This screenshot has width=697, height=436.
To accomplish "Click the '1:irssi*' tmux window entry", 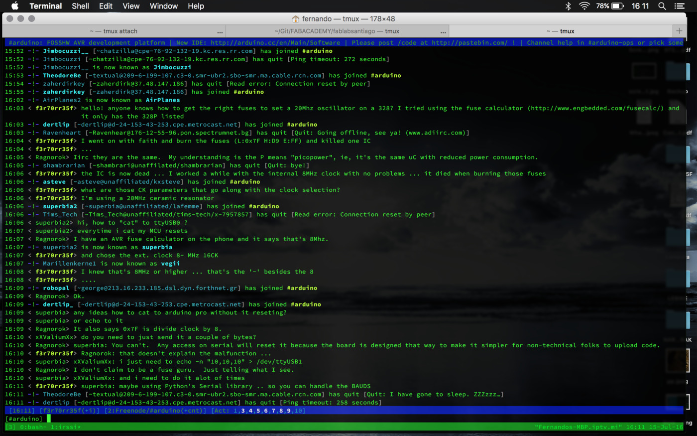I will click(x=66, y=427).
